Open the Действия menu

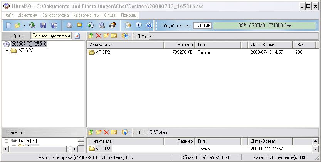point(28,15)
